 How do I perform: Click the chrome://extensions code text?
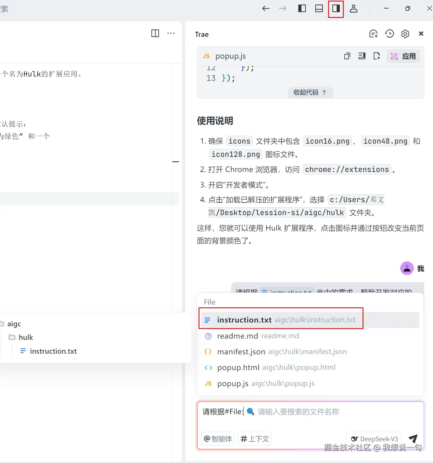coord(347,169)
